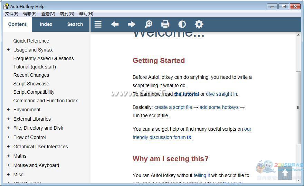Visit 'friendly discussion forum' link
Image resolution: width=304 pixels, height=186 pixels.
tap(159, 137)
